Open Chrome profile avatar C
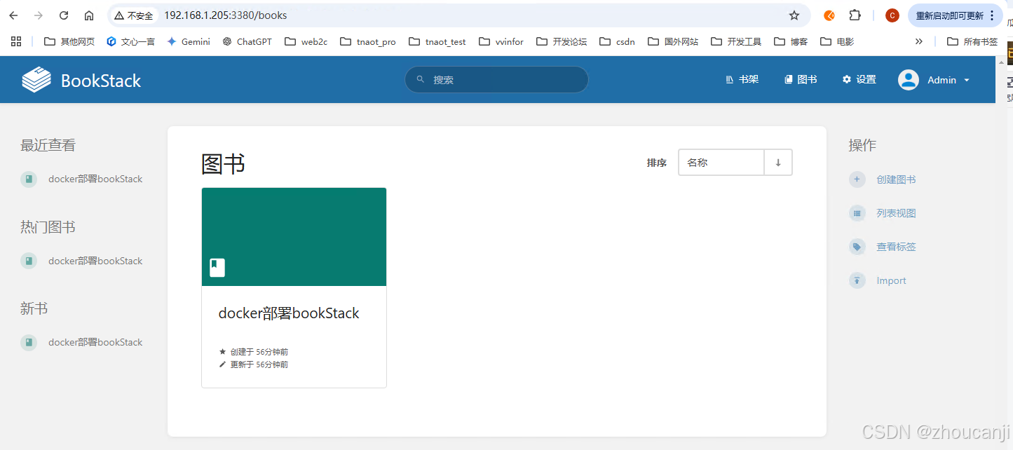 (892, 15)
